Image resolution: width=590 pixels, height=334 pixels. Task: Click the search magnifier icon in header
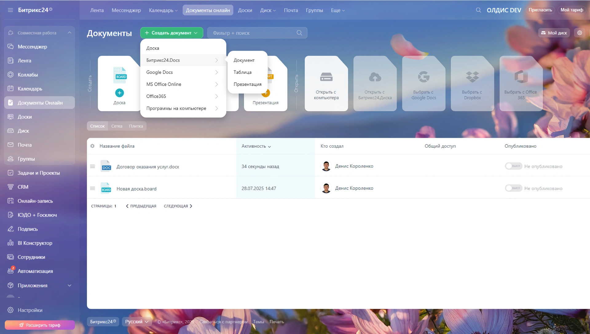coord(478,10)
